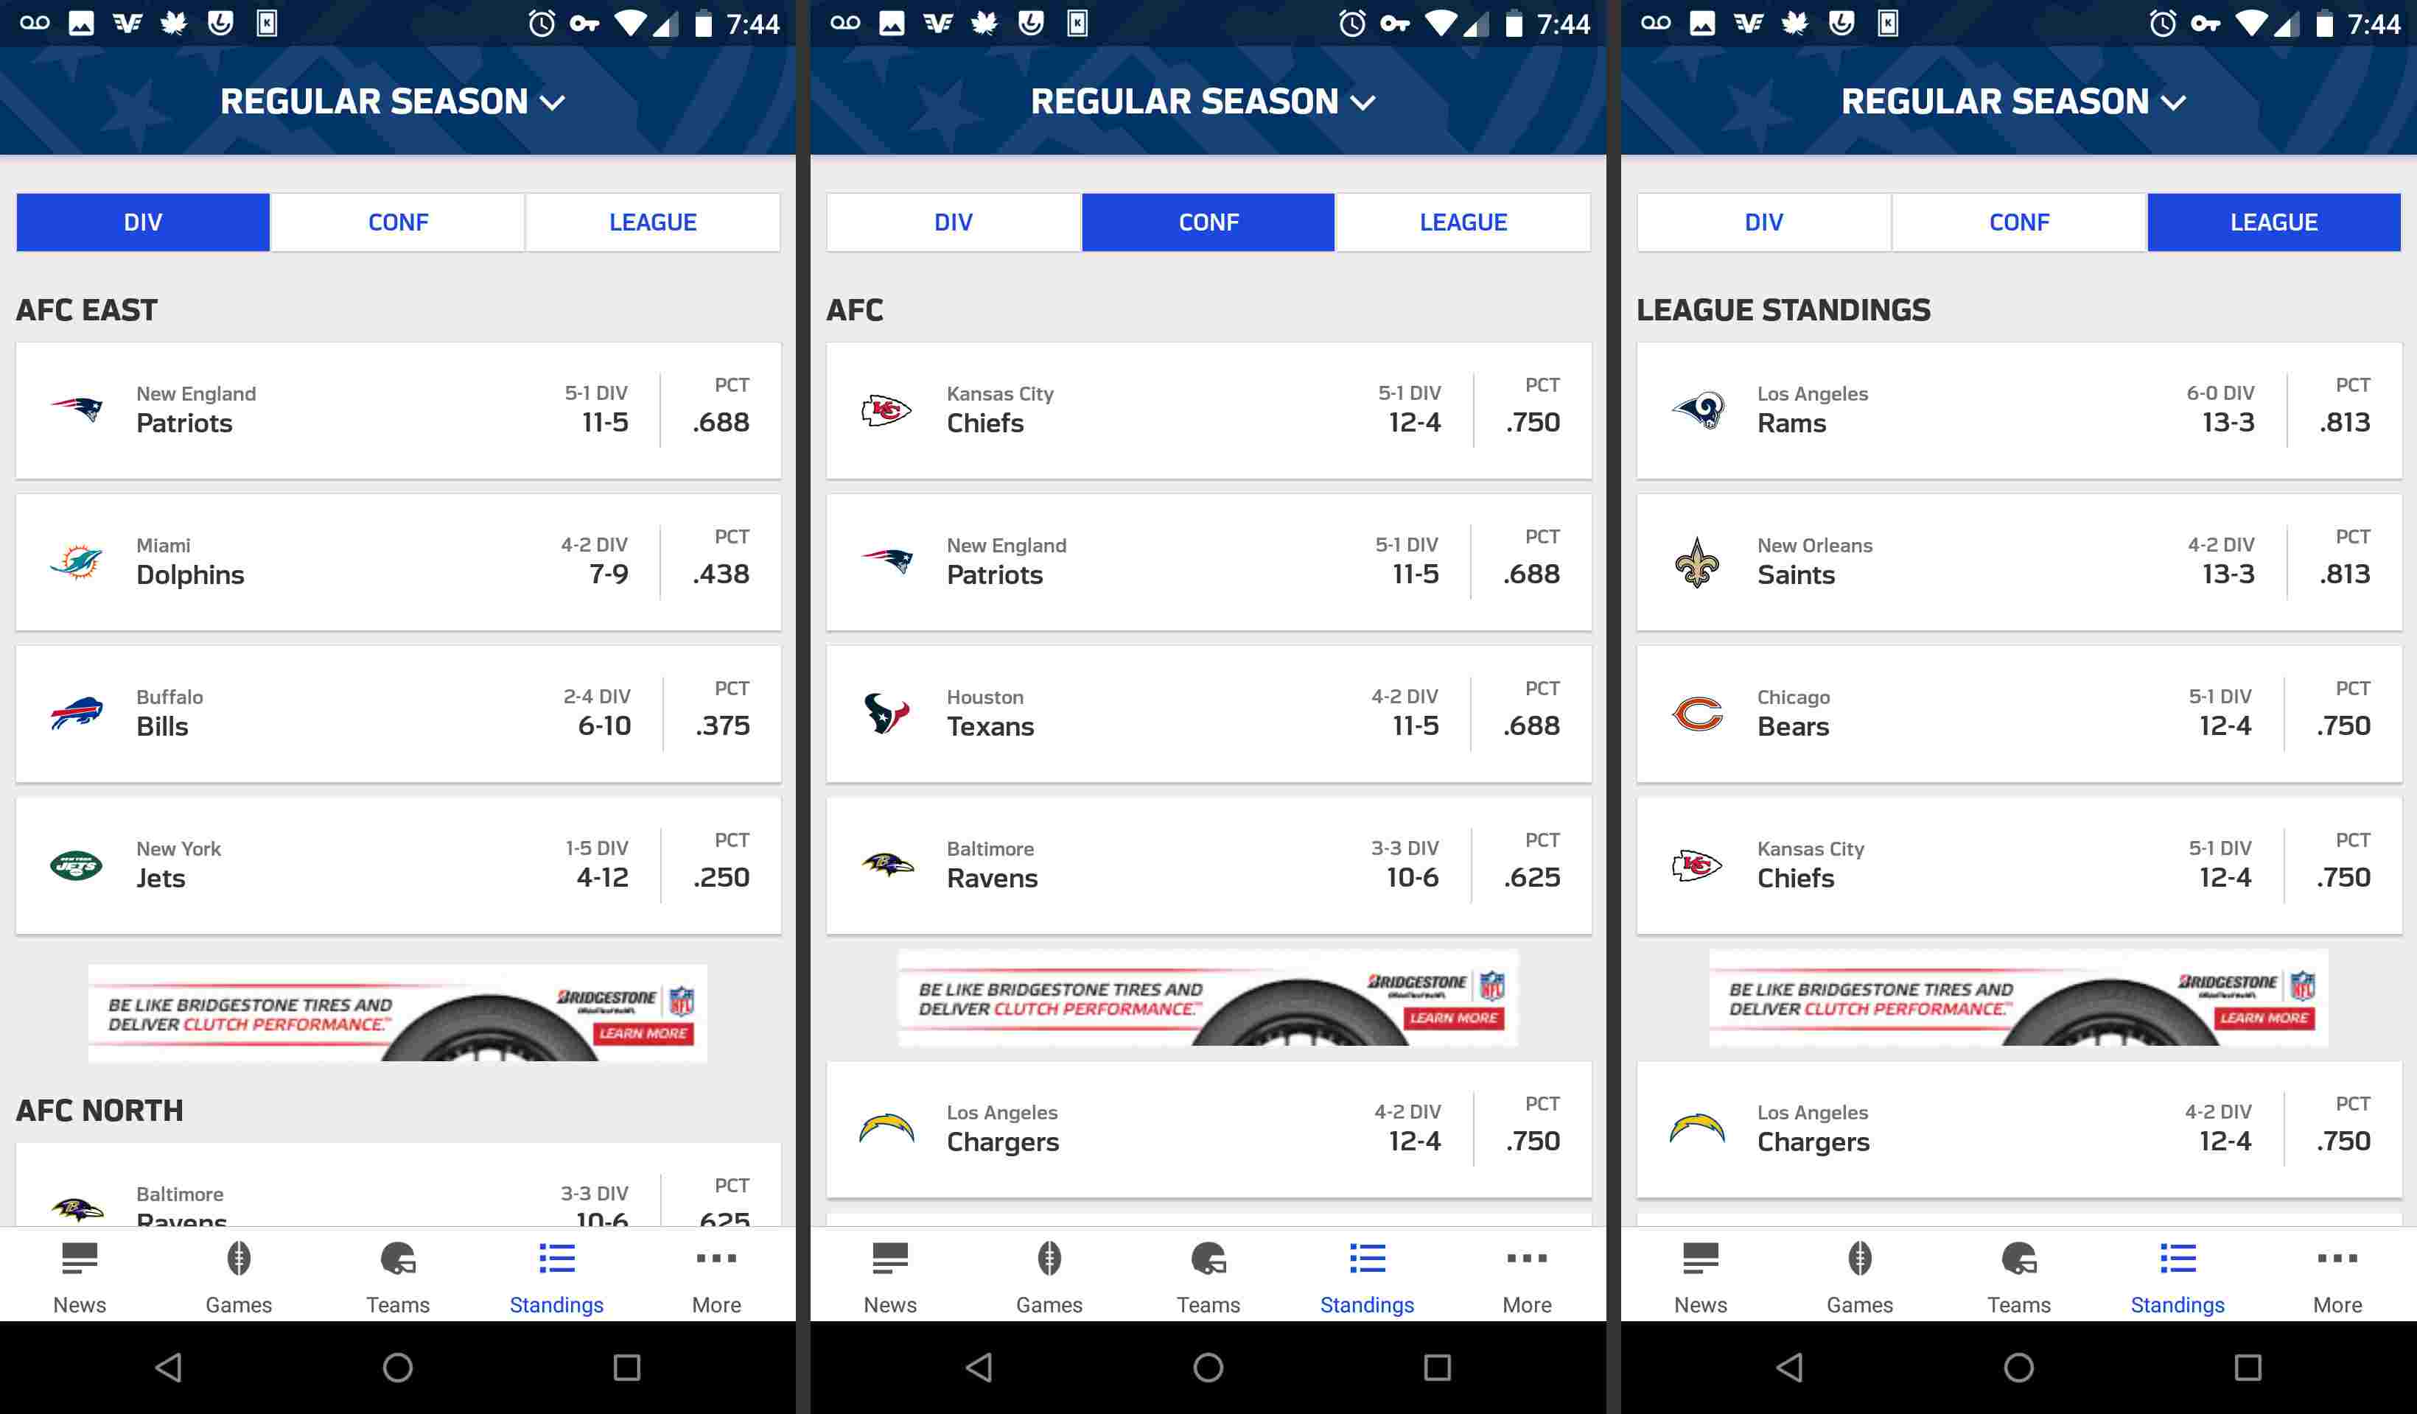Open the News section
Viewport: 2417px width, 1414px height.
79,1274
